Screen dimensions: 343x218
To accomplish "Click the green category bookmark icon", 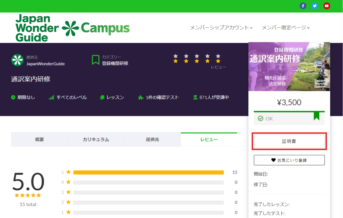I will (x=95, y=60).
